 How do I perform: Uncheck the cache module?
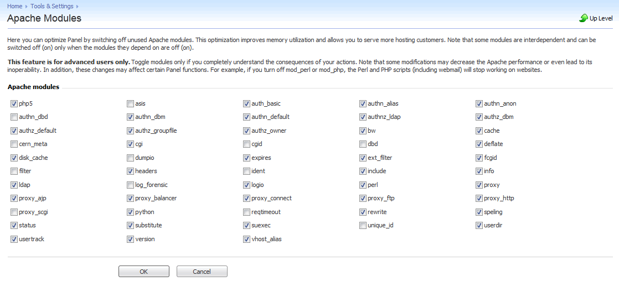point(479,131)
